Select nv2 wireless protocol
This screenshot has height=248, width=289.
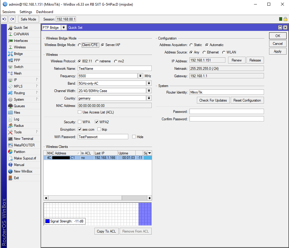(x=116, y=61)
